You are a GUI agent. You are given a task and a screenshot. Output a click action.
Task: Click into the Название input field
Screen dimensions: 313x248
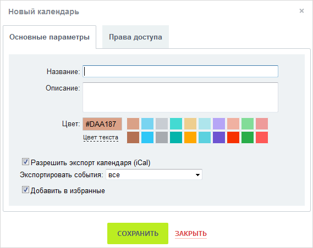click(180, 71)
